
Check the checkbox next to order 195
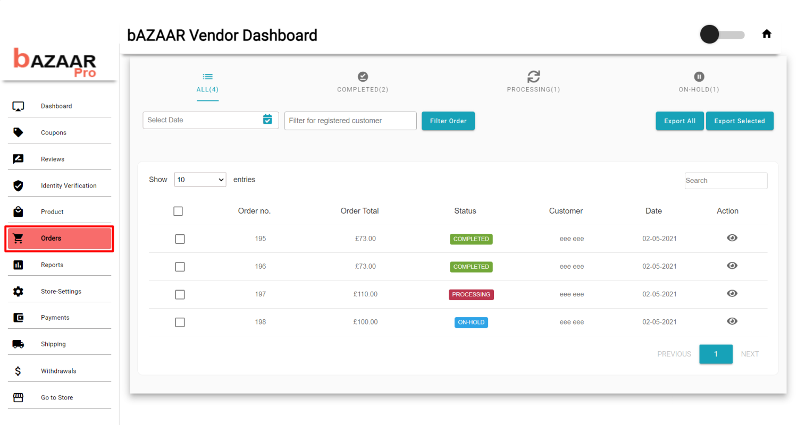180,239
